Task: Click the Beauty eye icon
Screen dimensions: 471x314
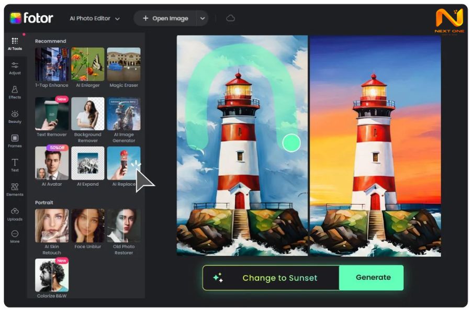Action: [15, 115]
